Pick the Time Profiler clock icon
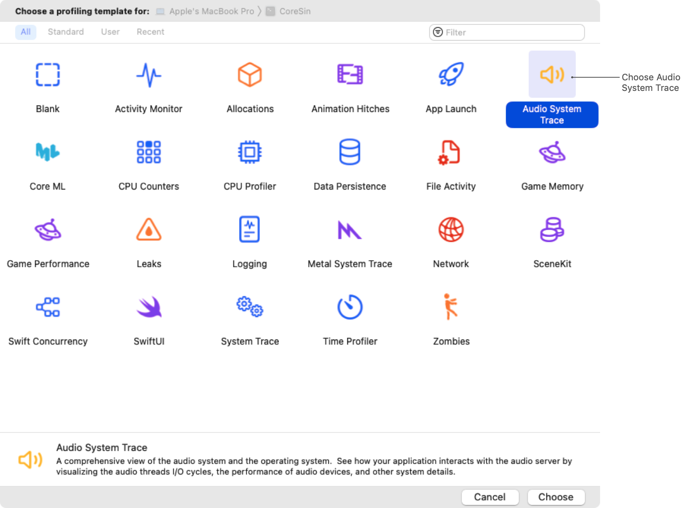685x508 pixels. point(350,307)
